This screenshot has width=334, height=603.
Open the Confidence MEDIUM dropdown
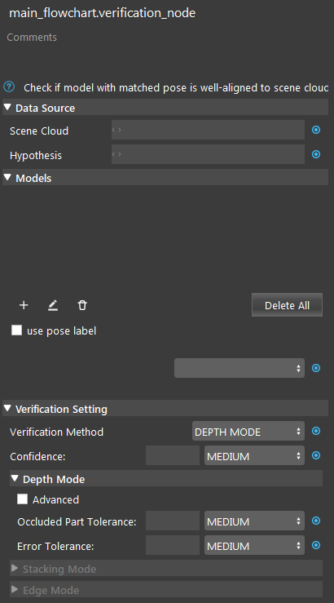tap(254, 455)
